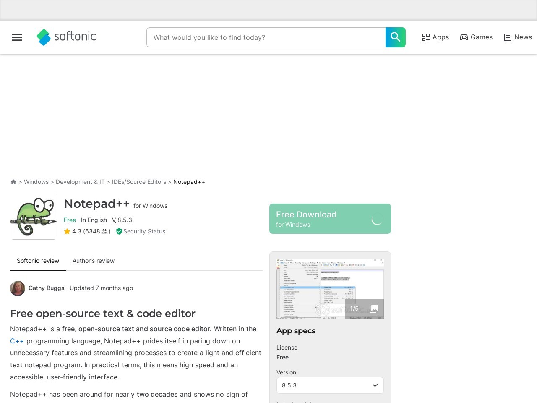
Task: Open News menu item
Action: (x=518, y=37)
